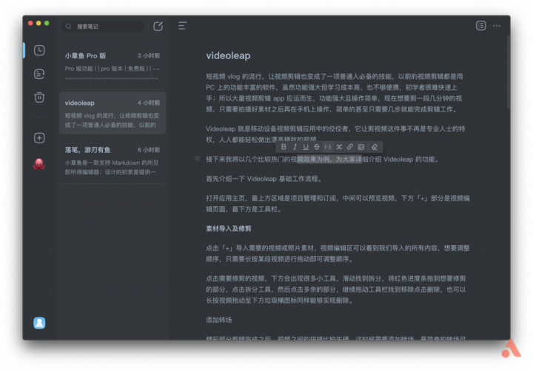Click the paragraph starting 打开应用主页
Viewport: 533px width, 370px height.
click(338, 204)
